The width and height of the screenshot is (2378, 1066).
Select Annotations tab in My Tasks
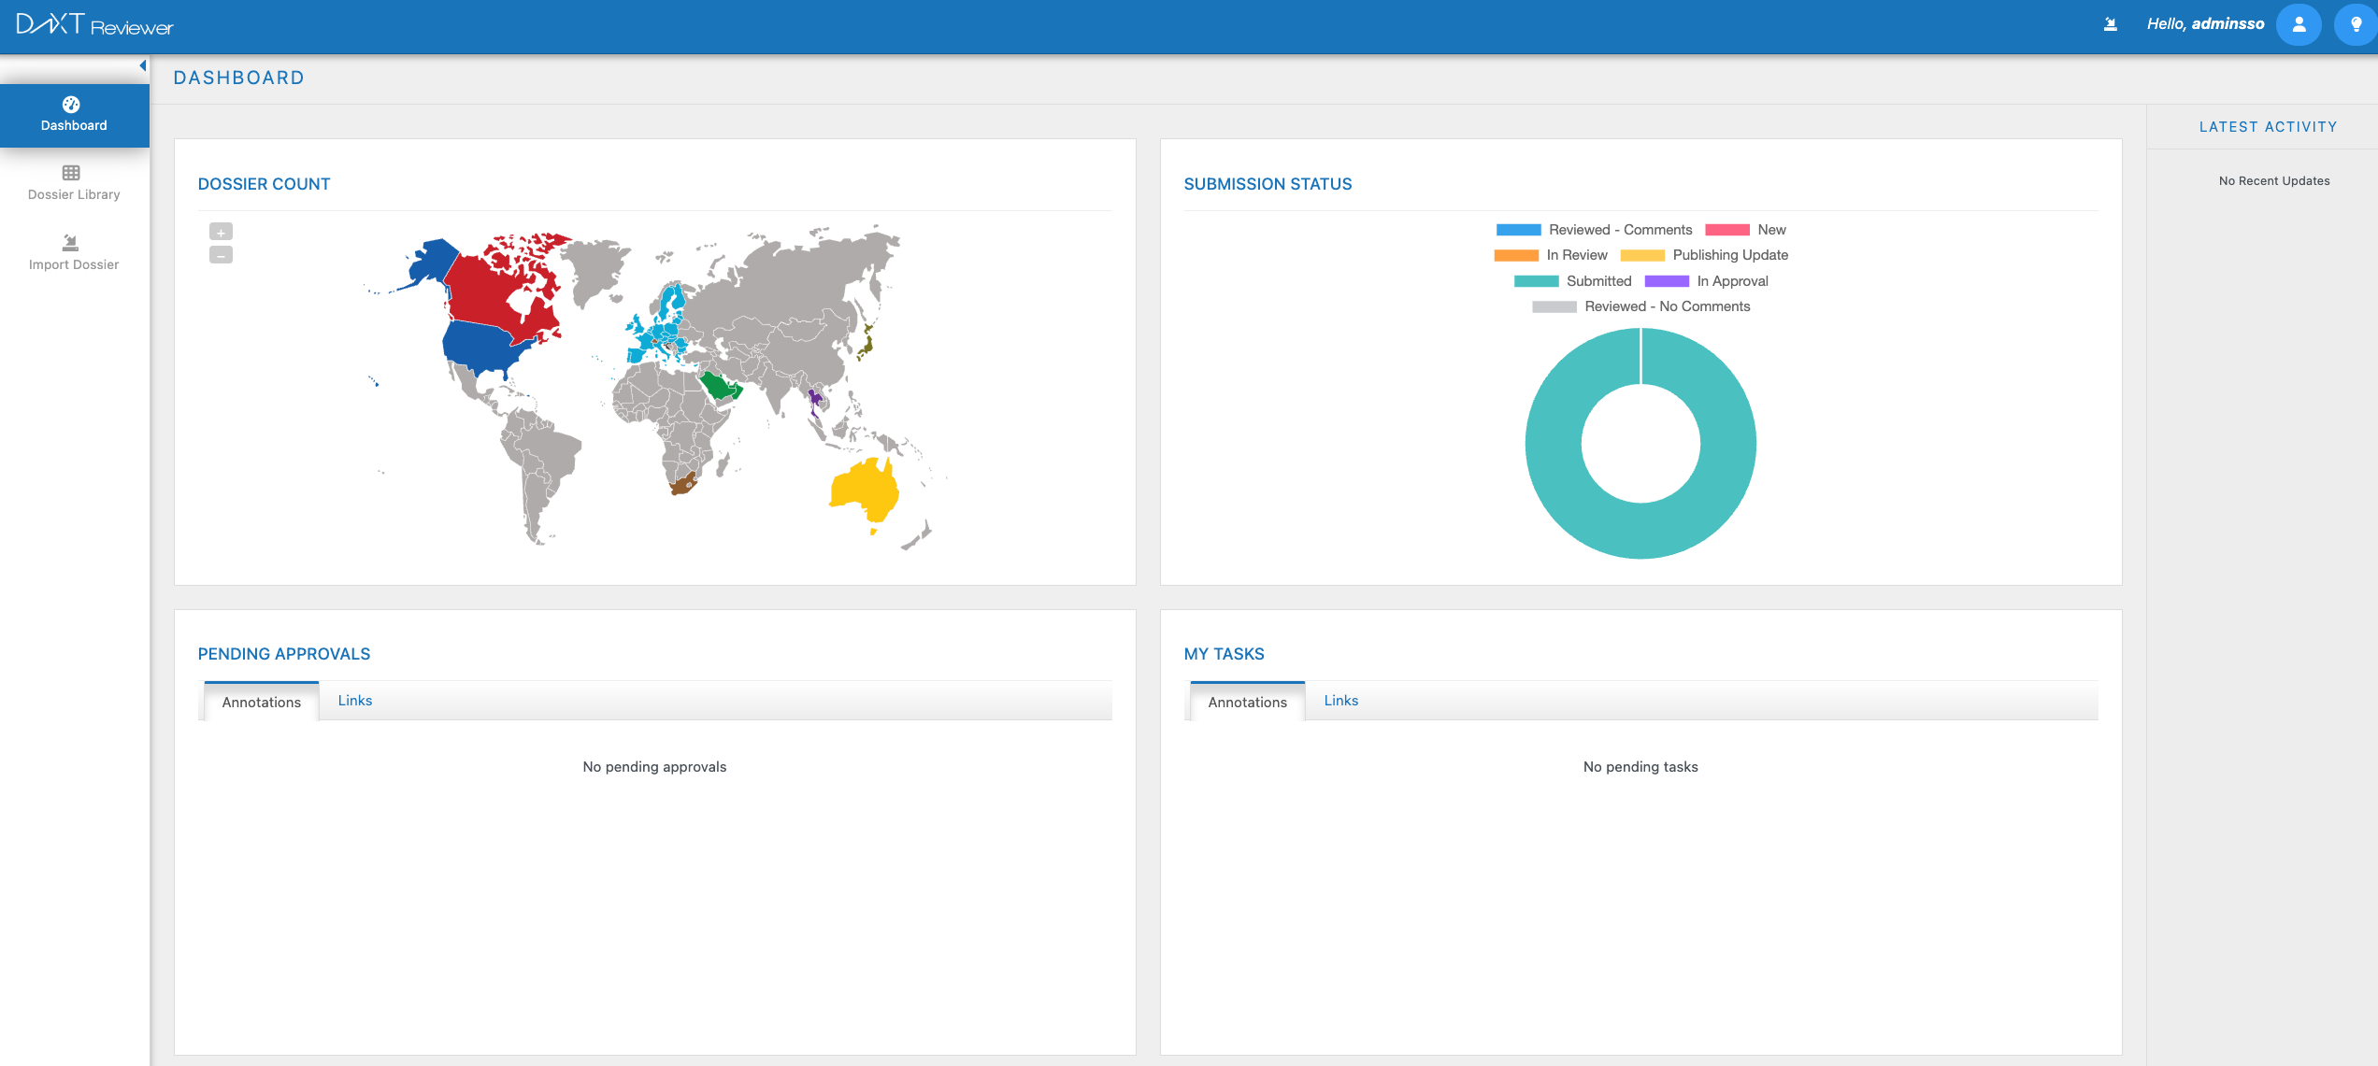(1247, 702)
